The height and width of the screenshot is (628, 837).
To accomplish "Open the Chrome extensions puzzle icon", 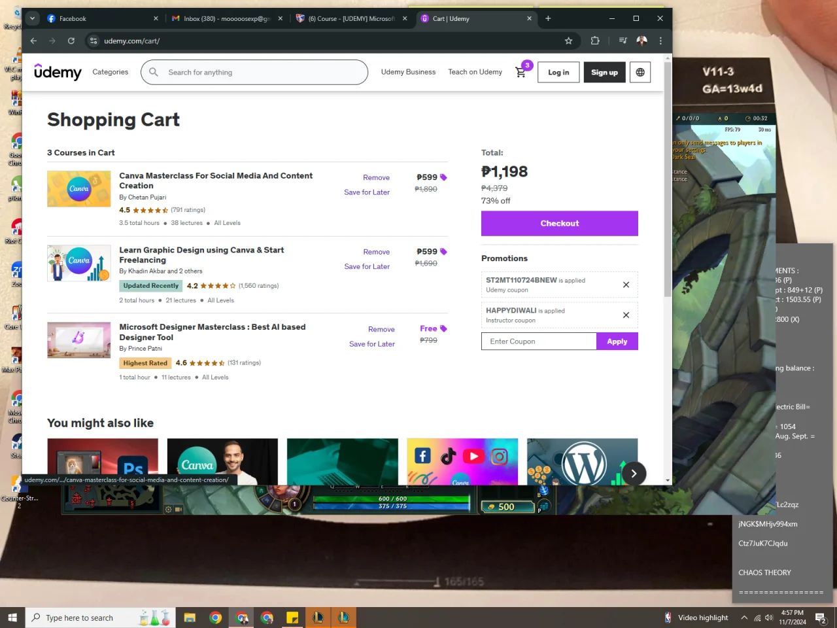I will point(595,41).
